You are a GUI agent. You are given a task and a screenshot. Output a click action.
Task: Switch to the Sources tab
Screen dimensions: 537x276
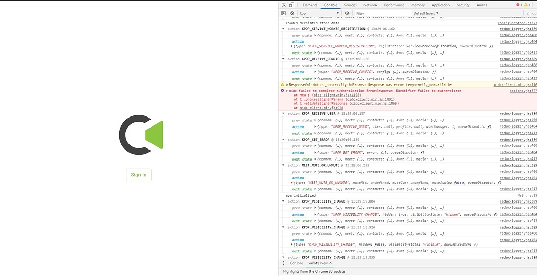350,5
